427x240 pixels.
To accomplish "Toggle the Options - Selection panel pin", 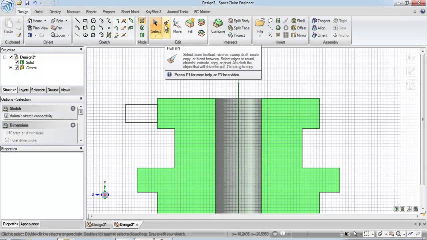I will (81, 99).
